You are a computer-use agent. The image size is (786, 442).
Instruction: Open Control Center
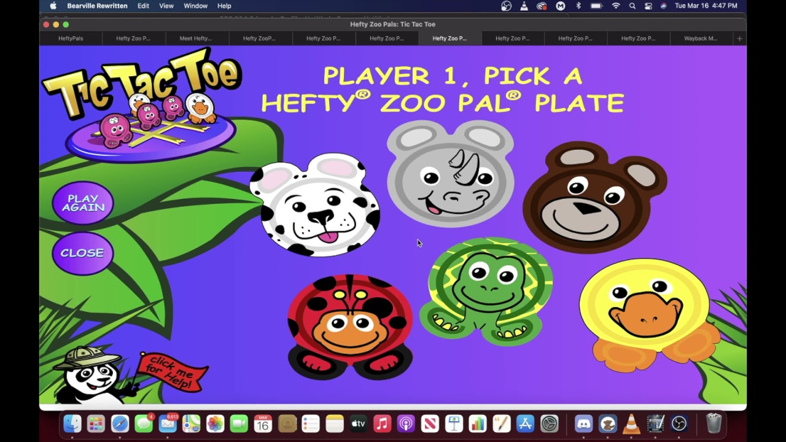(648, 6)
